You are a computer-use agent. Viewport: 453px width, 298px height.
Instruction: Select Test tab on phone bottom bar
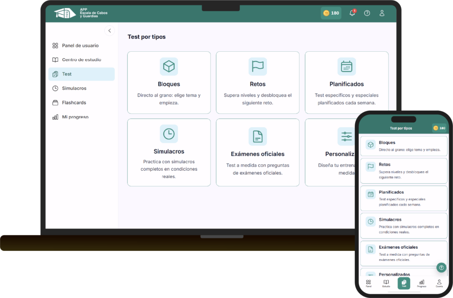click(403, 283)
